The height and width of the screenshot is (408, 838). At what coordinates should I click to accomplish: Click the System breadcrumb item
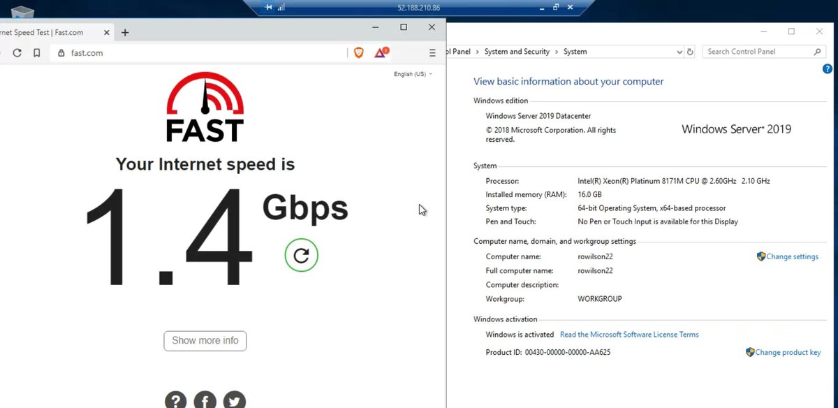(575, 52)
